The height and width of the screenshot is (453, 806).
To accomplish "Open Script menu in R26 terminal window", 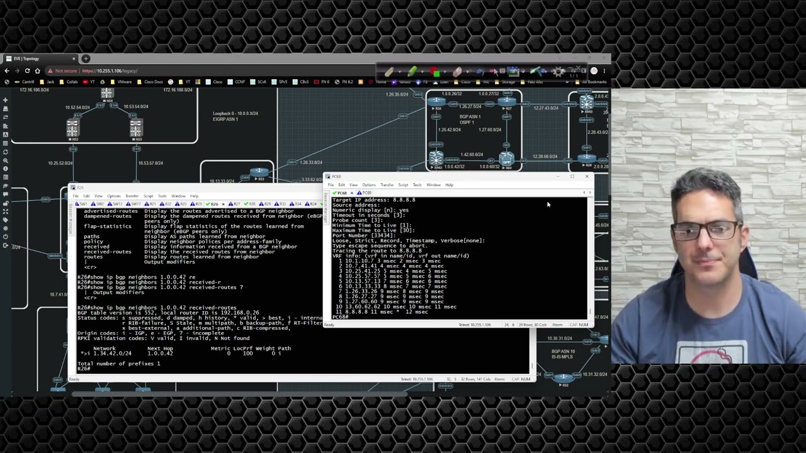I will pos(148,196).
